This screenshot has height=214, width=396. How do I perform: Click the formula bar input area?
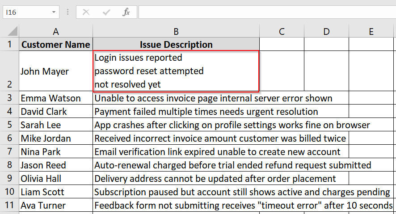(267, 12)
